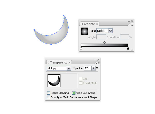
Task: Open the Opacity slider popup arrow
Action: [93, 68]
